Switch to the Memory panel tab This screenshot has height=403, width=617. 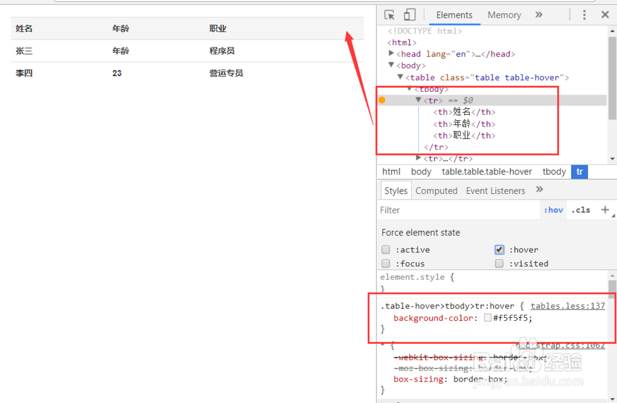coord(504,15)
